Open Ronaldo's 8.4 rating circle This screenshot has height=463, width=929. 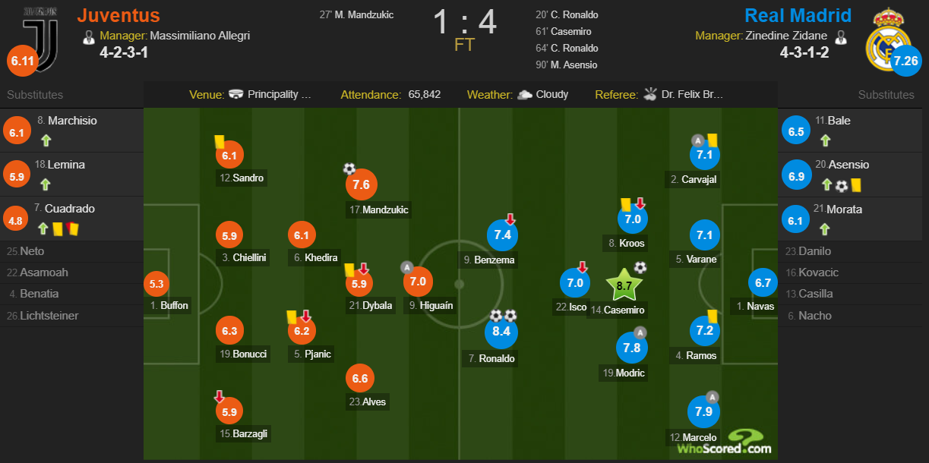pos(501,332)
